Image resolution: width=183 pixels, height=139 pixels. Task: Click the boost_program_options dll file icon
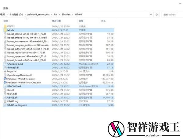click(5, 45)
